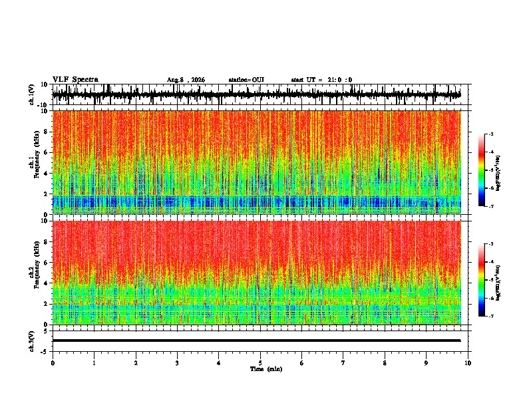The image size is (527, 407).
Task: Click time axis tick label '3'
Action: point(177,363)
